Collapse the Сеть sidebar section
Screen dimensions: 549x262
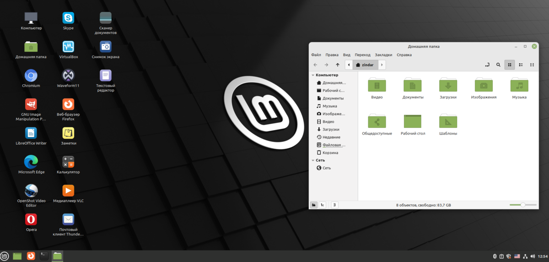pos(313,160)
